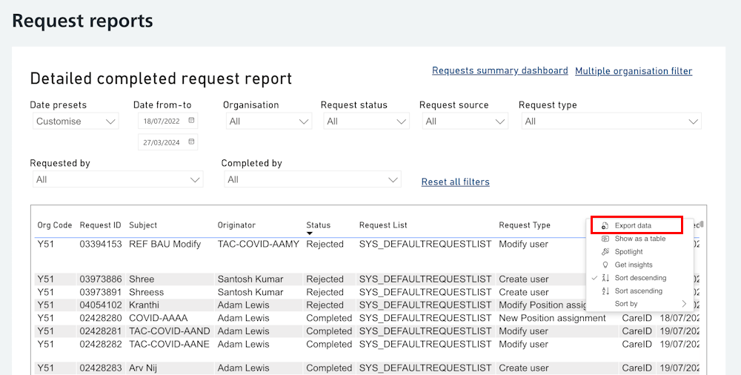This screenshot has width=741, height=375.
Task: Select the Shree subject cell
Action: [x=142, y=279]
